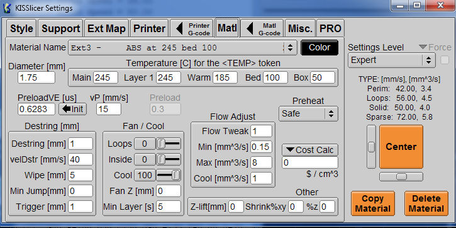Click the vertical slider beside Center

tap(371, 147)
